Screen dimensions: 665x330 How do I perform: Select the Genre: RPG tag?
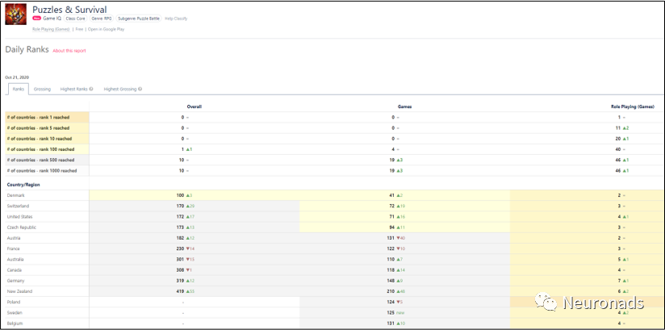click(102, 18)
